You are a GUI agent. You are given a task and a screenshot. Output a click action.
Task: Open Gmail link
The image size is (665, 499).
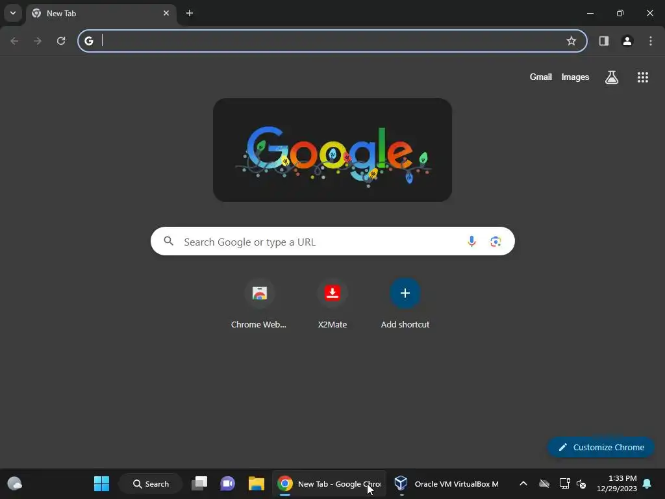(x=541, y=77)
